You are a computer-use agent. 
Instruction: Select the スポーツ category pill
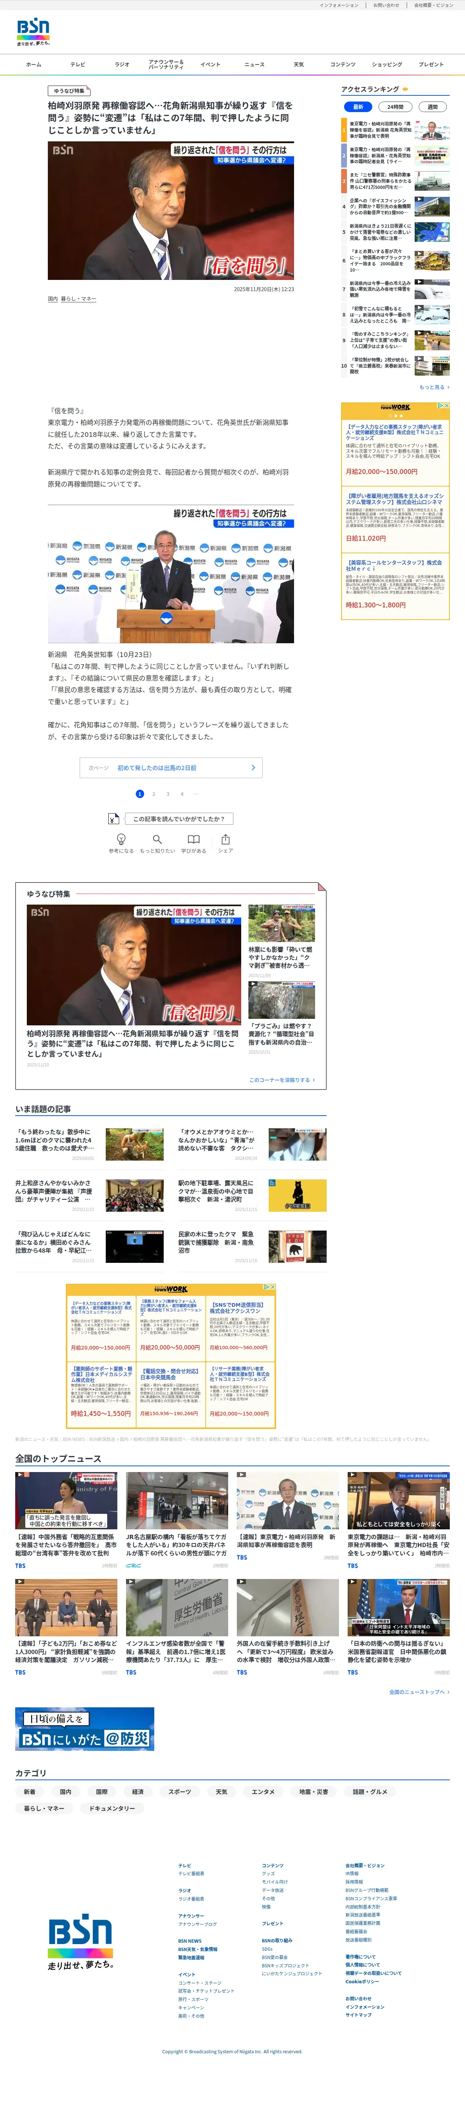coord(179,1791)
